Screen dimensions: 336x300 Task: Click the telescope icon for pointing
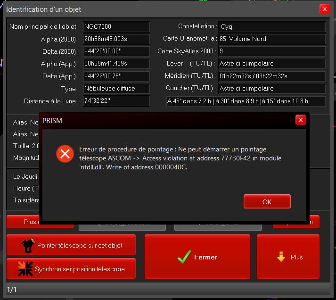point(27,245)
